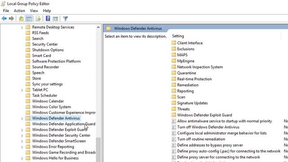Open the Client Interface folder
288x162 pixels.
point(190,43)
